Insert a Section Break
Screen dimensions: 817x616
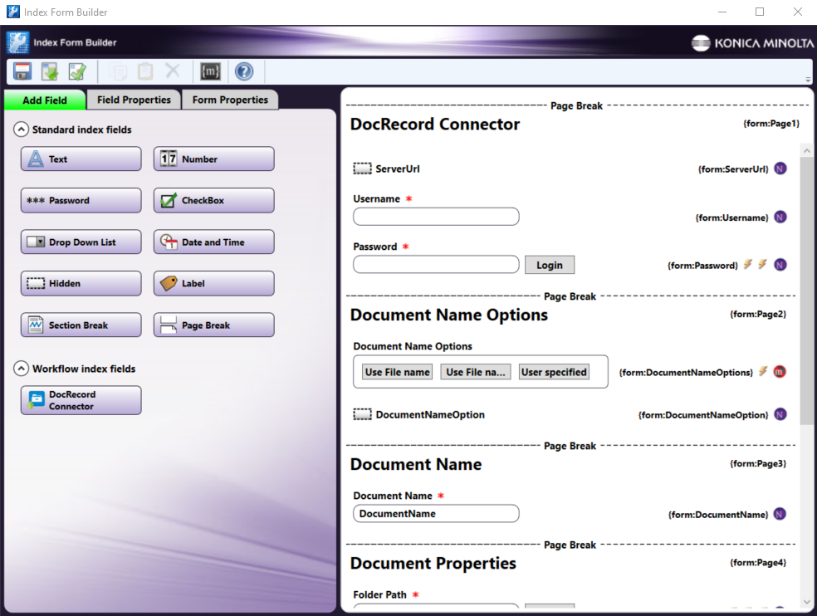coord(81,325)
